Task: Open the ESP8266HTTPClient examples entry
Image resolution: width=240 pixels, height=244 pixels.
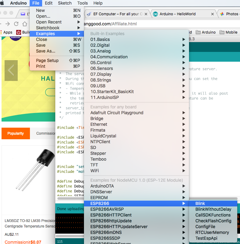Action: (x=136, y=215)
